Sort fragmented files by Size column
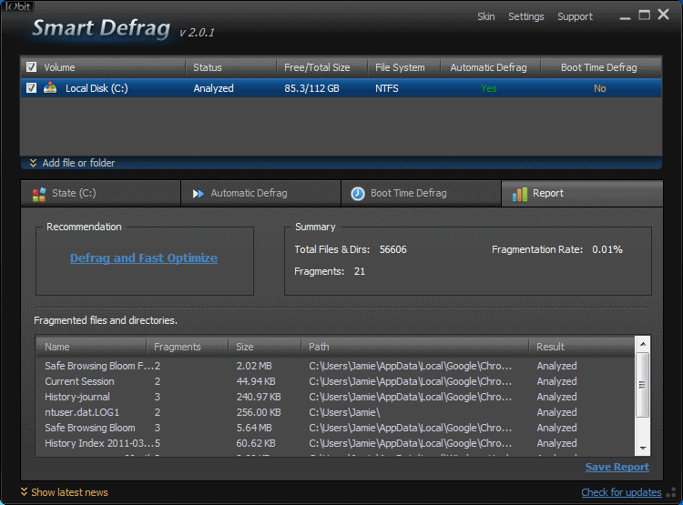Image resolution: width=683 pixels, height=505 pixels. (x=265, y=347)
